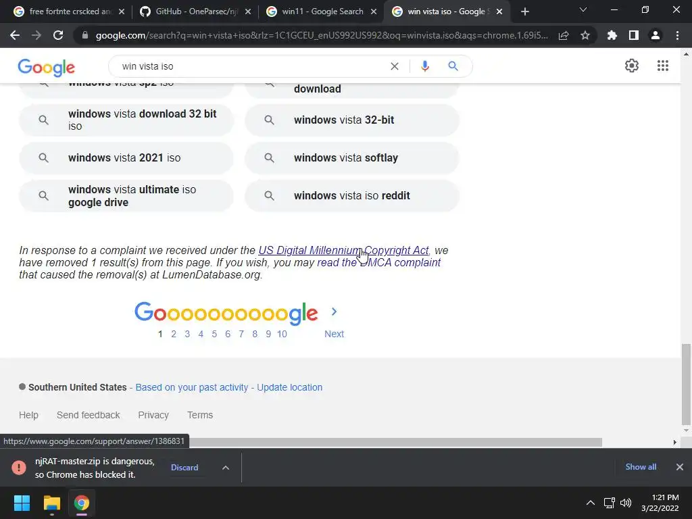692x519 pixels.
Task: Open the tab search chevron
Action: click(x=583, y=9)
